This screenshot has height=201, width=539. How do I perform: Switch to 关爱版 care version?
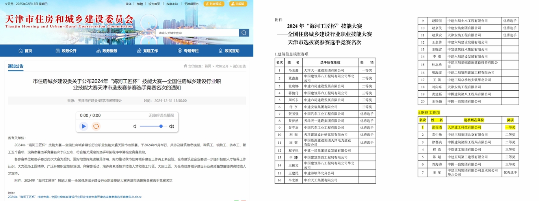click(238, 4)
